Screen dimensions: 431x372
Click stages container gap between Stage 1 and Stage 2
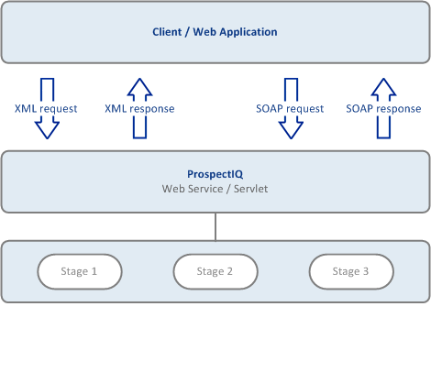click(x=148, y=271)
